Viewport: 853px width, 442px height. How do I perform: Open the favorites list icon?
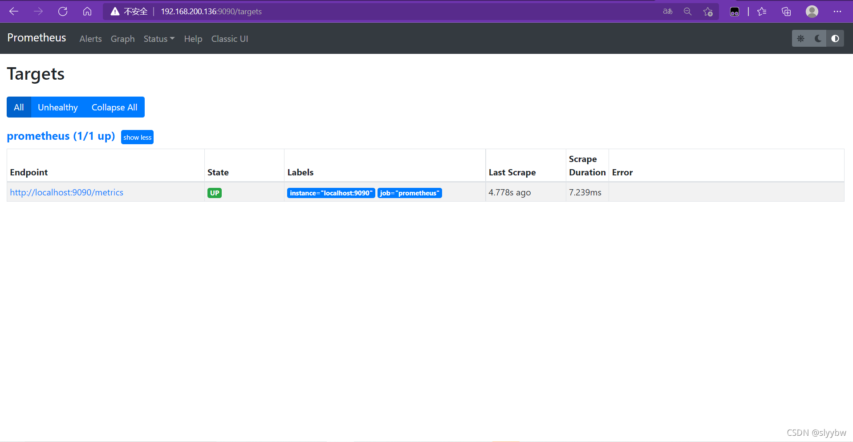click(762, 12)
